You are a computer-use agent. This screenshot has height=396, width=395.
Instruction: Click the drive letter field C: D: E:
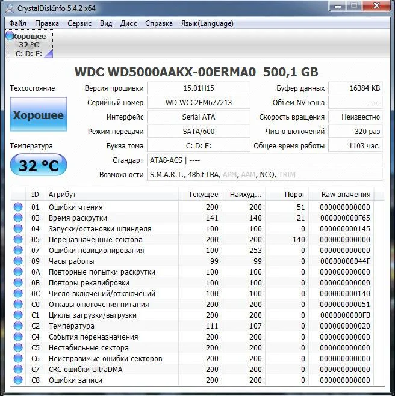coord(199,146)
